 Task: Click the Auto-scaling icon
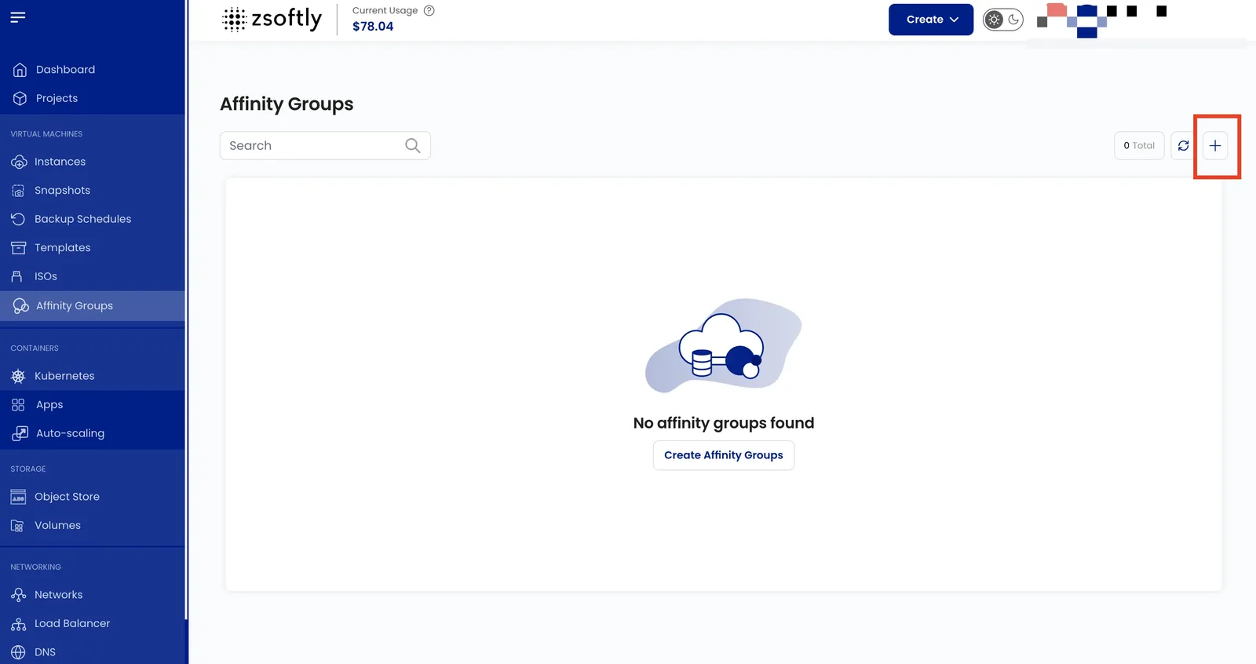[x=20, y=433]
